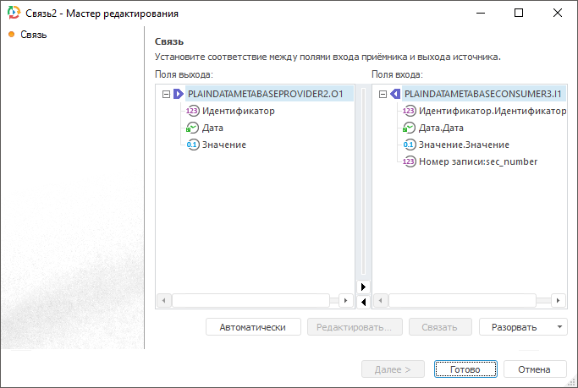Click Отмена to cancel the wizard
Viewport: 578px width, 388px height.
[534, 369]
